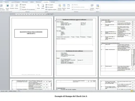The height and width of the screenshot is (101, 135).
Task: Click the Riassunto finale cover page title box
Action: (31, 33)
